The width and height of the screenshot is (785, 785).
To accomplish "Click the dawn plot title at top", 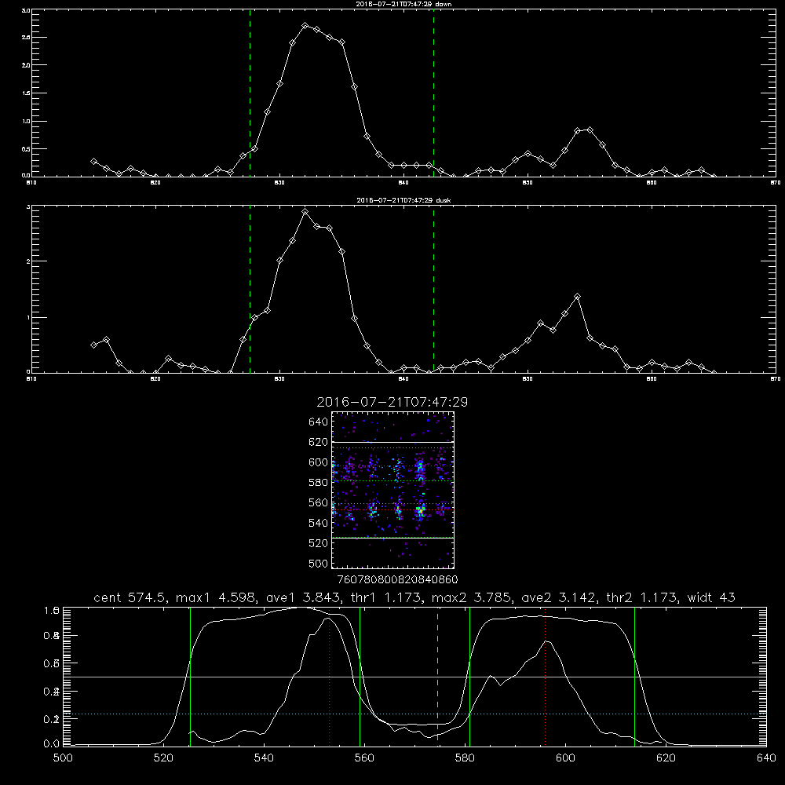I will coord(403,4).
